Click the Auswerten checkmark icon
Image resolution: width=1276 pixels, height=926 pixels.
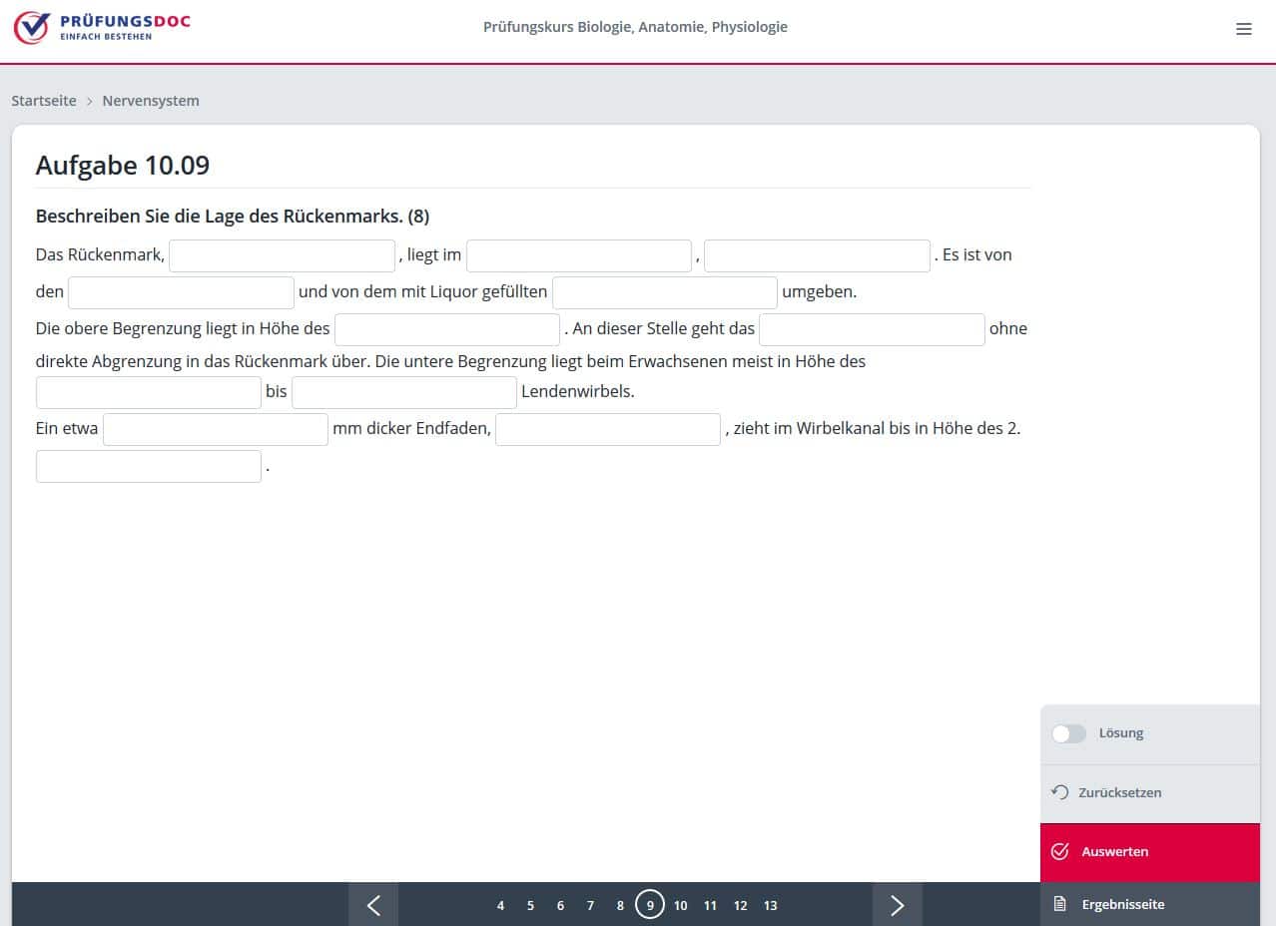pos(1060,852)
